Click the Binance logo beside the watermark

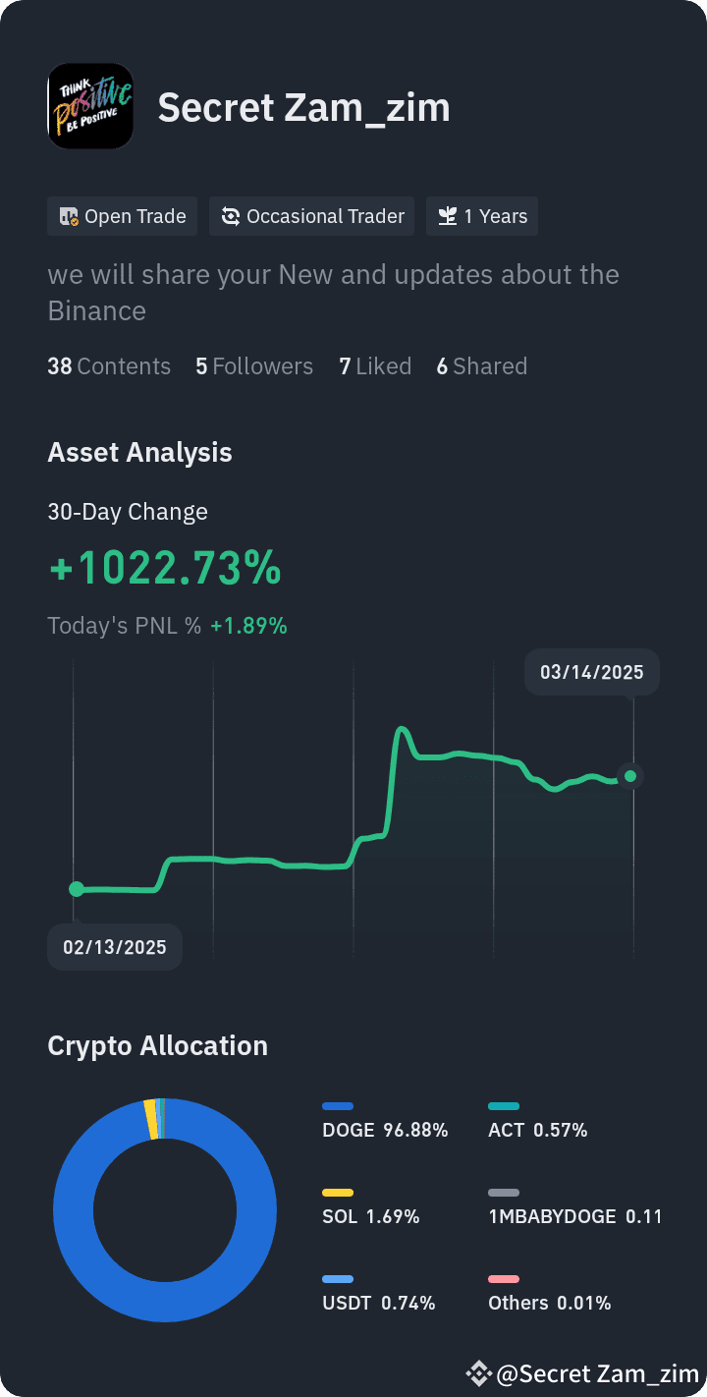pyautogui.click(x=478, y=1373)
